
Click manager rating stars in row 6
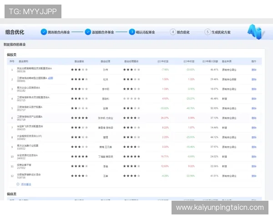point(131,118)
